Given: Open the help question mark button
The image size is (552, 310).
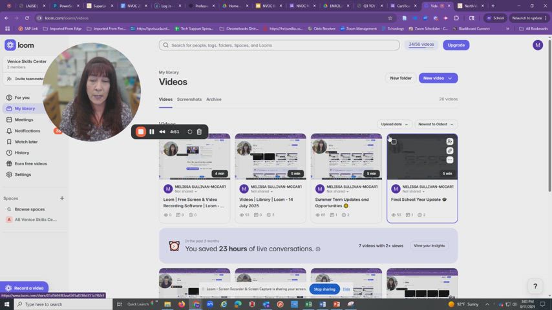Looking at the screenshot, I should [x=535, y=286].
